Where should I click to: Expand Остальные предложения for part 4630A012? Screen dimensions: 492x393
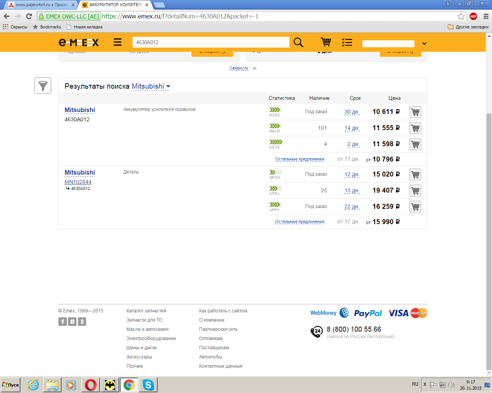coord(300,159)
